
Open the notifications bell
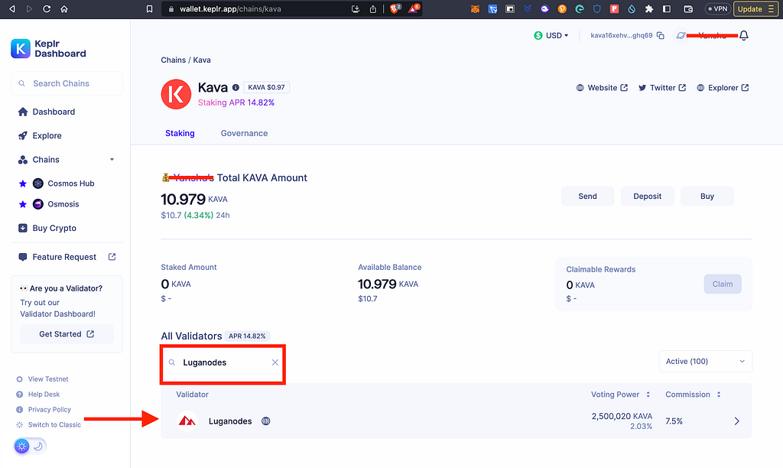pyautogui.click(x=743, y=35)
